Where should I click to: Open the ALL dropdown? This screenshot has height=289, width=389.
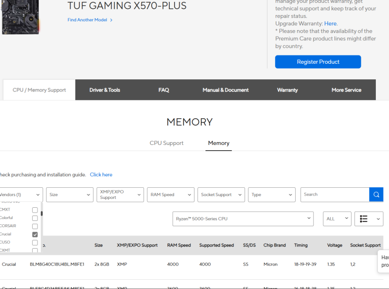[x=337, y=219]
